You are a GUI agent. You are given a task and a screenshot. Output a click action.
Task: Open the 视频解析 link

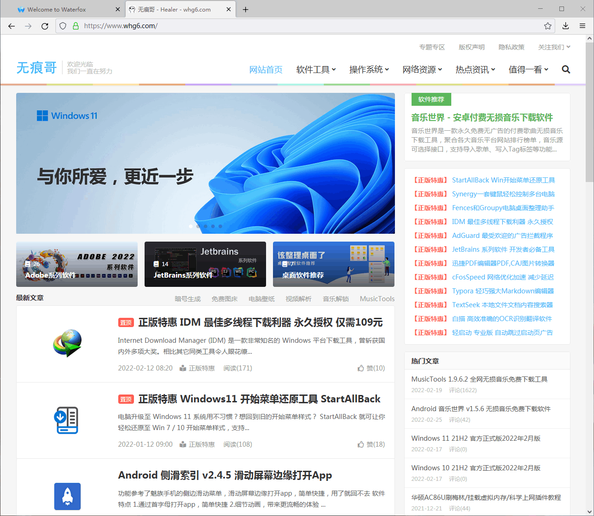click(x=298, y=299)
